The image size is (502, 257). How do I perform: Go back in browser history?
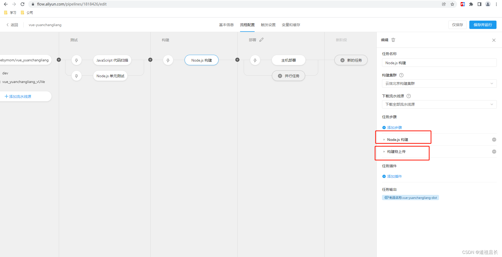(6, 4)
